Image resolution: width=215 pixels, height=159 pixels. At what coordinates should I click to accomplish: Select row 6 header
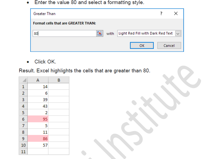pyautogui.click(x=23, y=119)
